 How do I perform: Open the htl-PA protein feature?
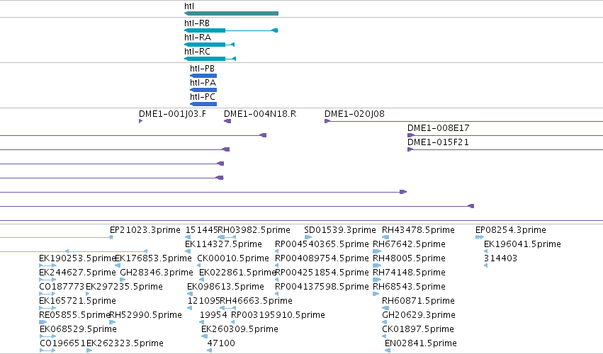click(x=203, y=90)
